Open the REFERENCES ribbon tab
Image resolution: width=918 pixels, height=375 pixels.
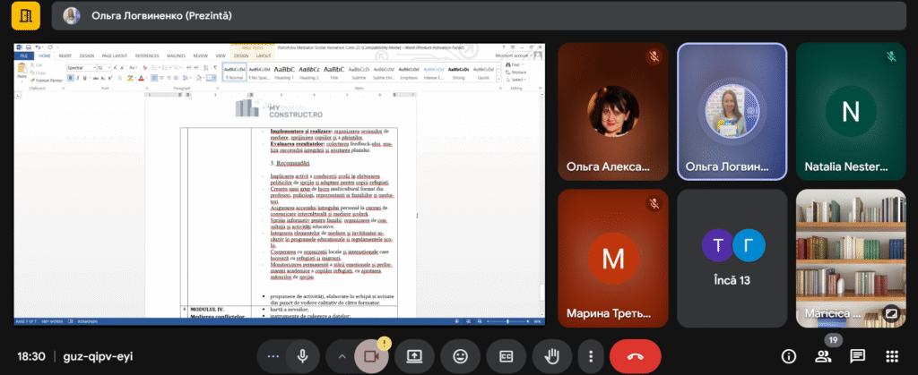coord(147,56)
